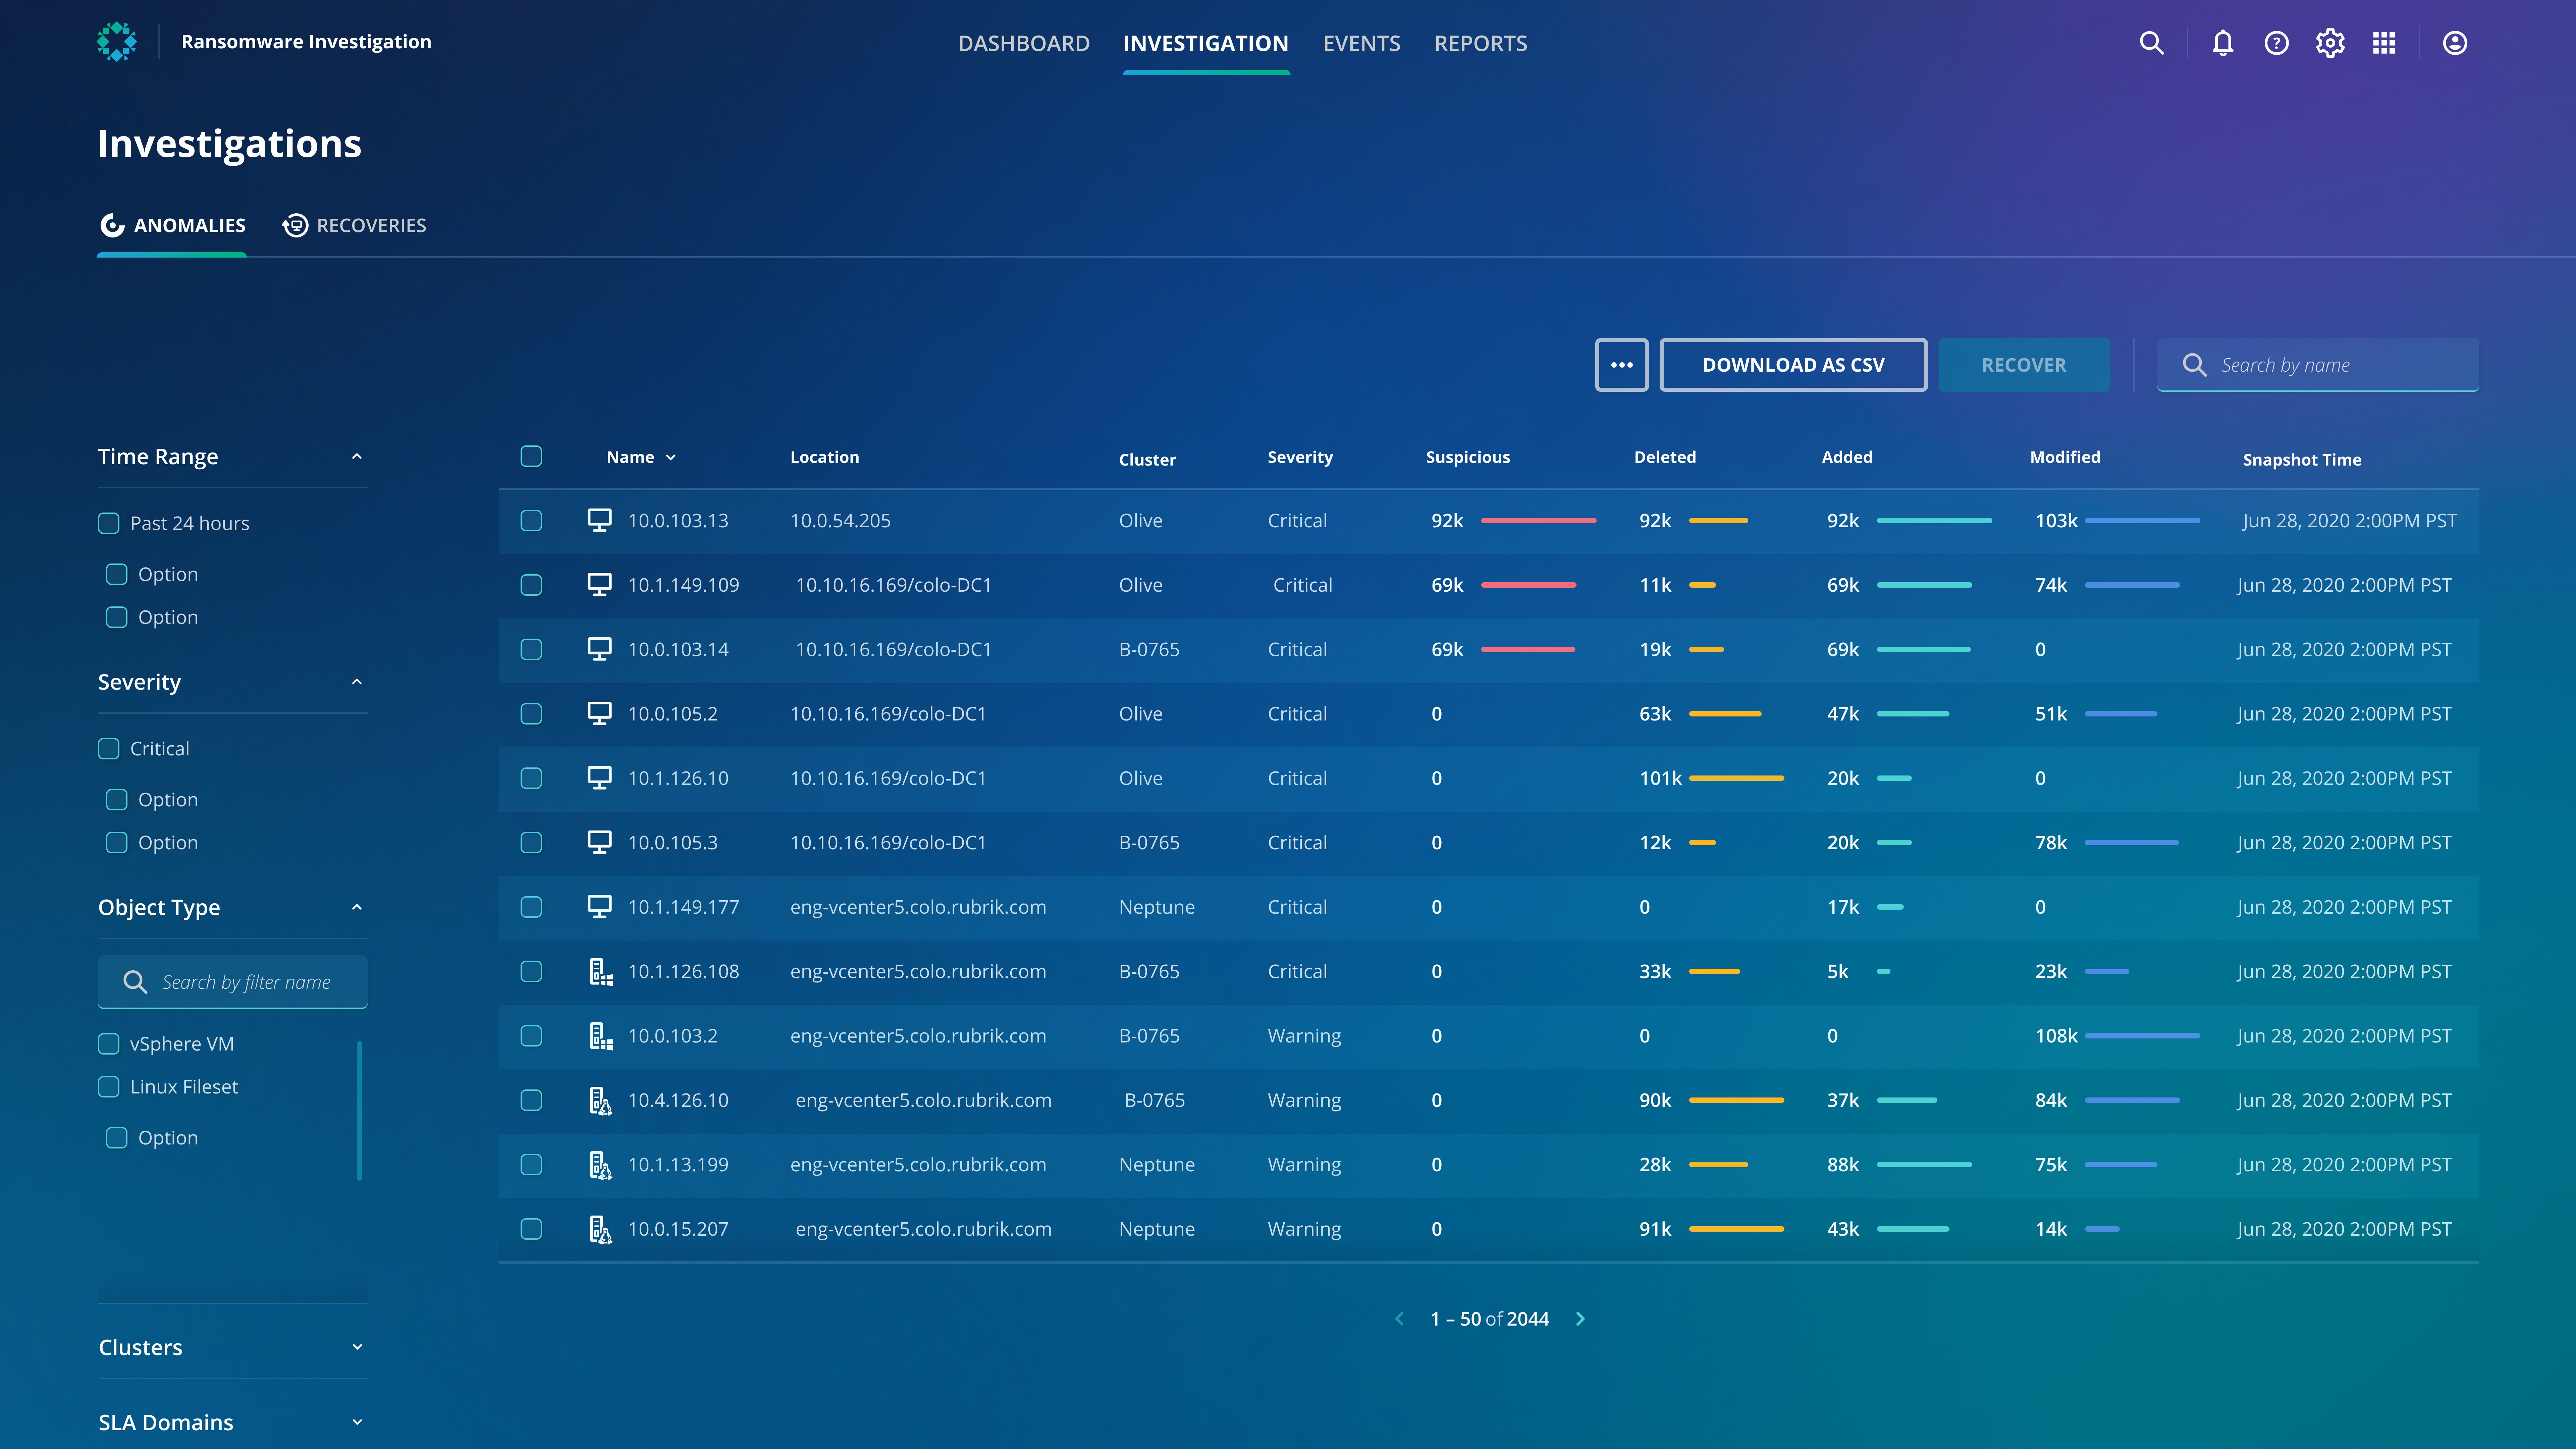Focus the Search by name field
Image resolution: width=2576 pixels, height=1449 pixels.
pyautogui.click(x=2318, y=365)
